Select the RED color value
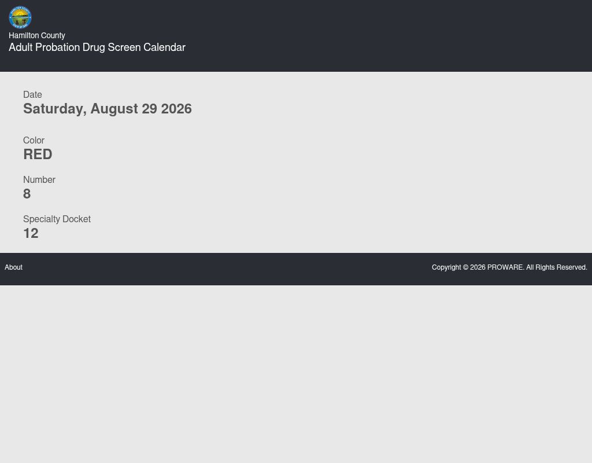 (x=38, y=154)
